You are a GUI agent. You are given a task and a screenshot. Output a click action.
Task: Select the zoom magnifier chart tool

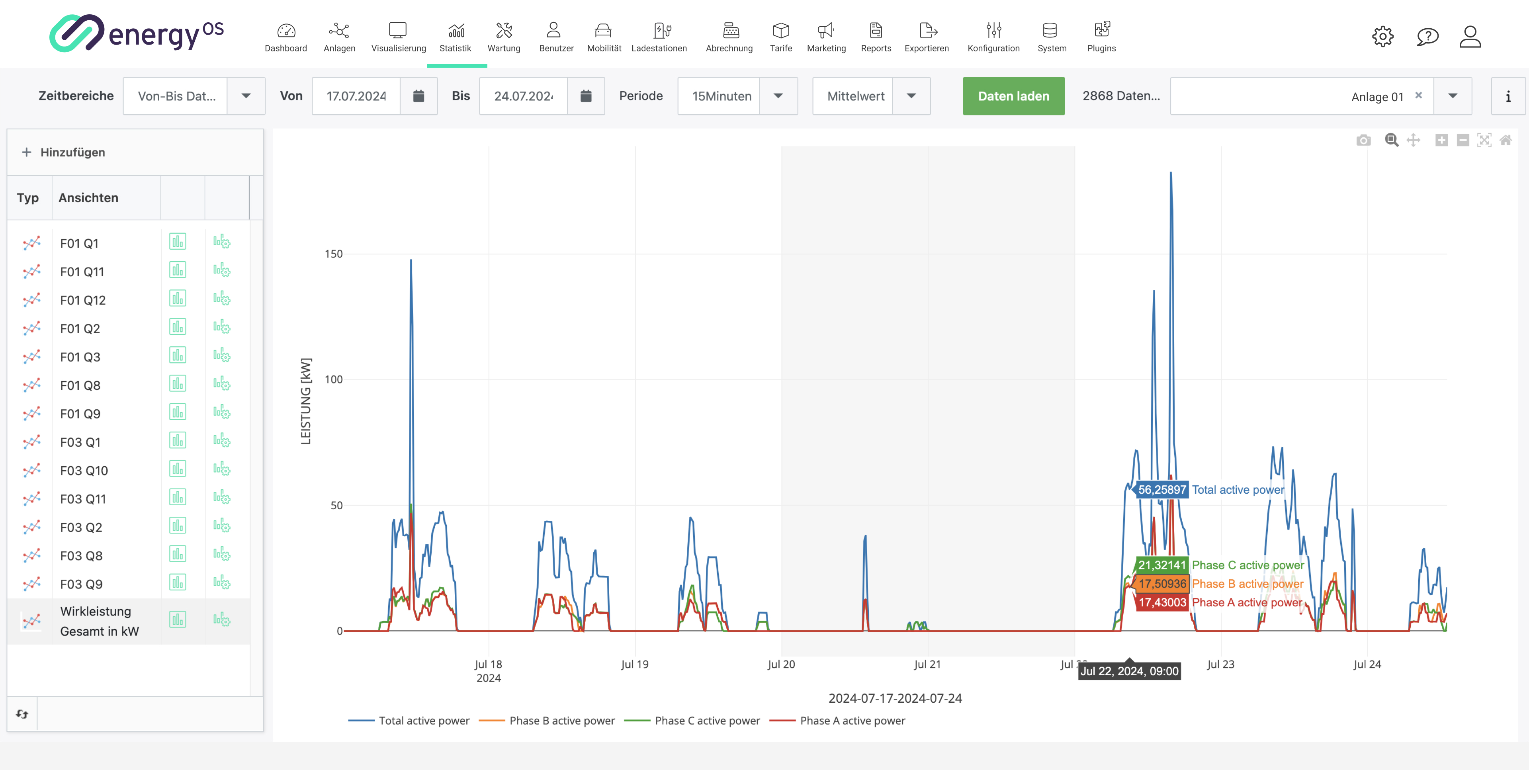coord(1391,140)
